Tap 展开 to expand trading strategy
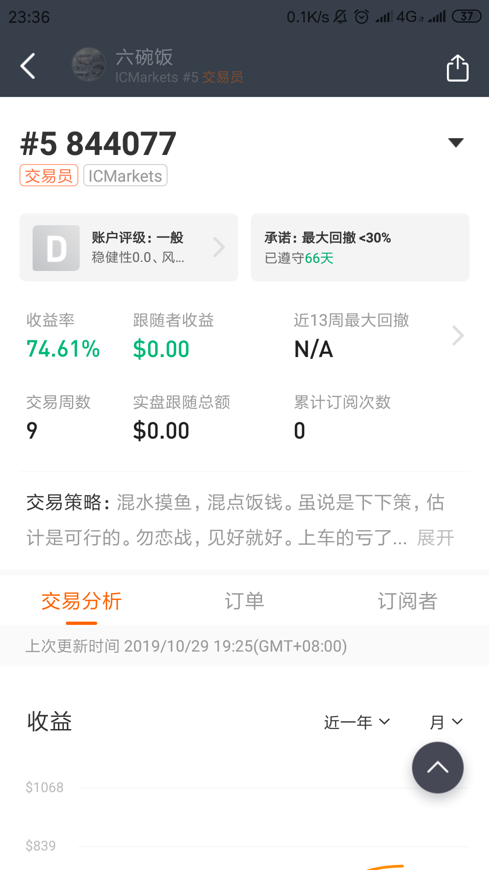Screen dimensions: 489x870 click(x=436, y=538)
